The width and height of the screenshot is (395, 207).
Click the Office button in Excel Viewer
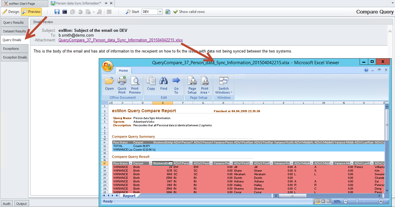[x=107, y=66]
